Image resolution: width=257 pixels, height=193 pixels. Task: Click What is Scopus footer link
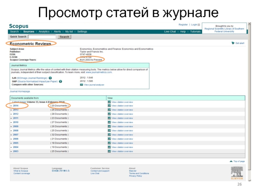click(21, 171)
